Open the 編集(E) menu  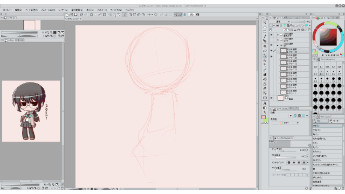(18, 10)
